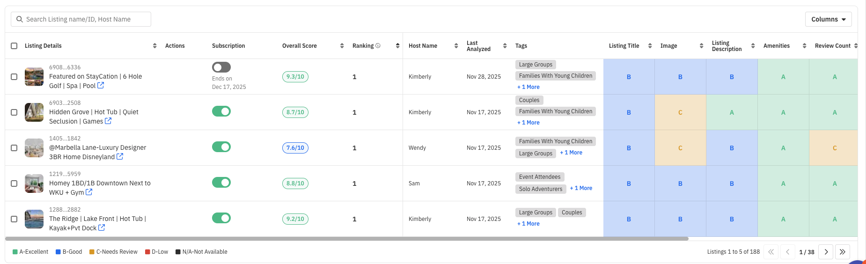Click the search listing name input field
This screenshot has height=264, width=866.
(81, 19)
